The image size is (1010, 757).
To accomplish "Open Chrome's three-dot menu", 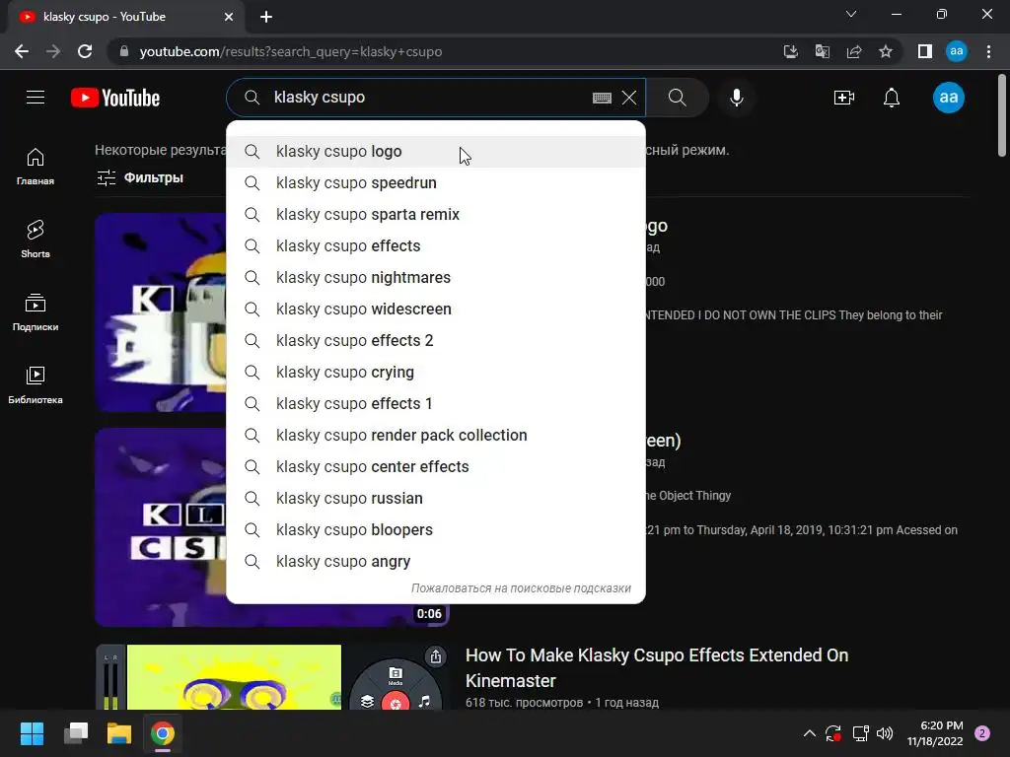I will tap(988, 51).
